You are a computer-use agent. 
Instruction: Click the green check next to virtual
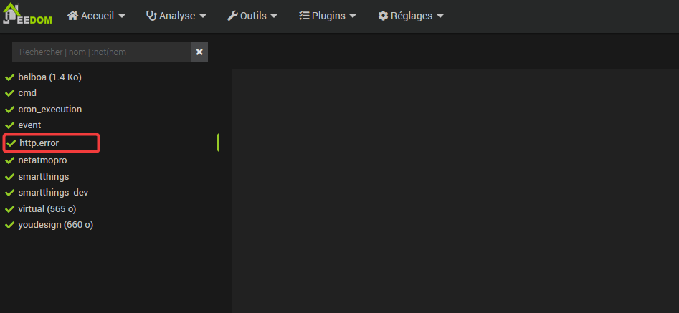tap(9, 209)
